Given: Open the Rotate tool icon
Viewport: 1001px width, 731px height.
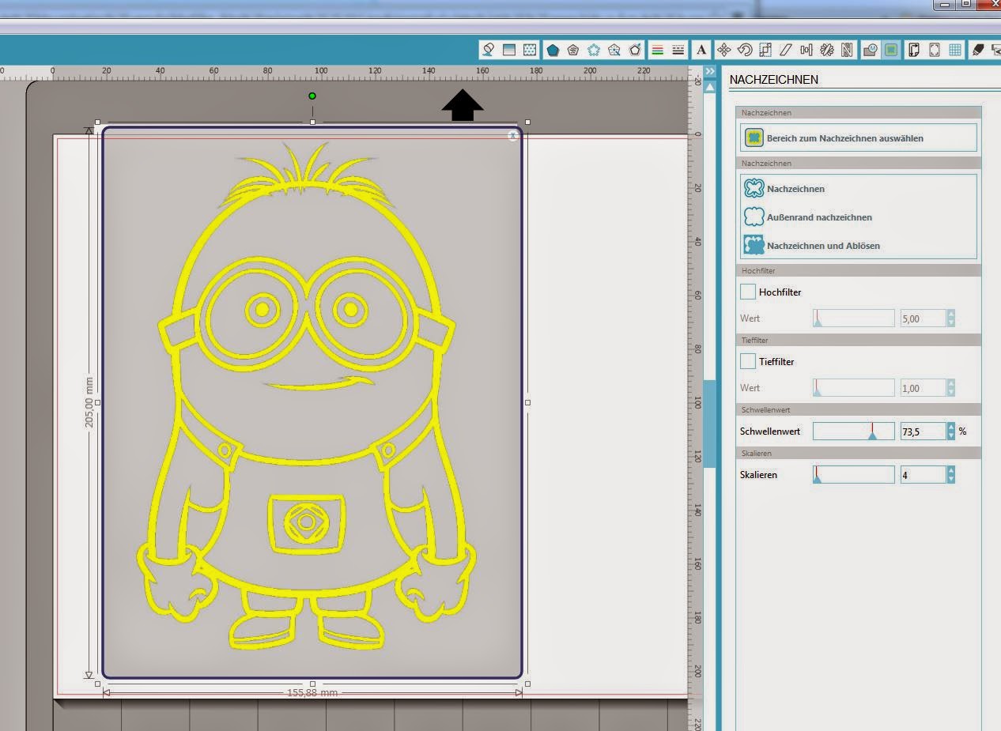Looking at the screenshot, I should pos(744,50).
